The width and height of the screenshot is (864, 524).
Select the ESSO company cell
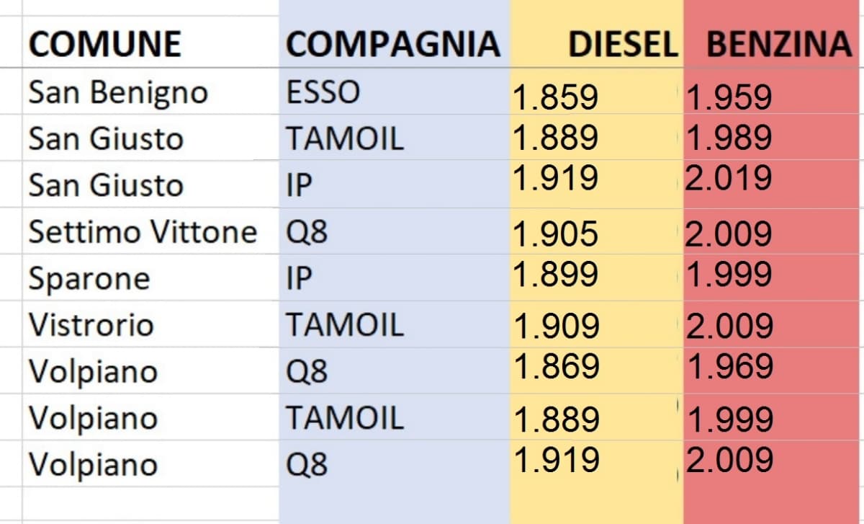(x=323, y=93)
